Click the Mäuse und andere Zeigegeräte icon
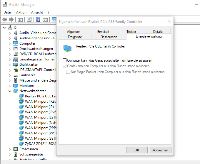 click(16, 80)
